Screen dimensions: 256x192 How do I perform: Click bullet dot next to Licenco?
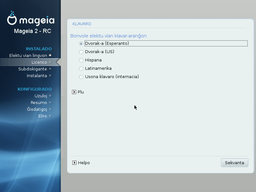pos(50,62)
